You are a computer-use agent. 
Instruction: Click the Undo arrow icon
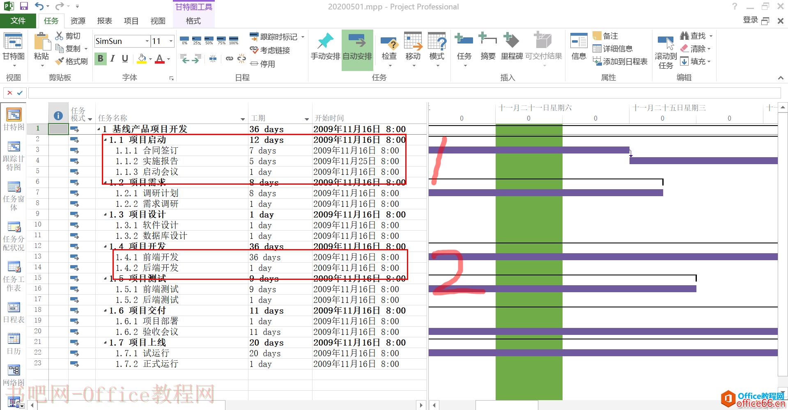(x=39, y=6)
